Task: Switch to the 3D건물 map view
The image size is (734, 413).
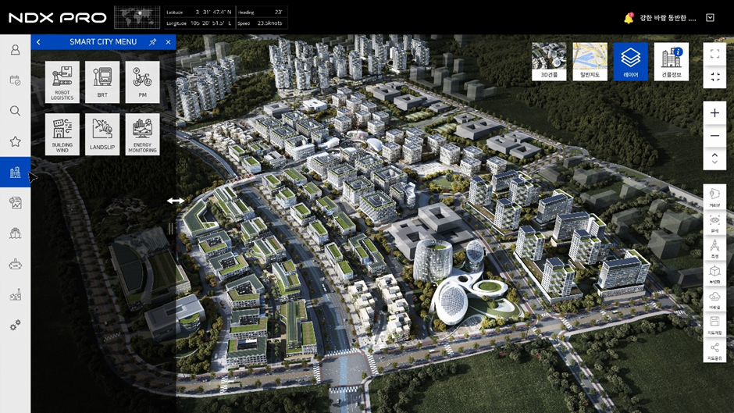Action: (549, 62)
